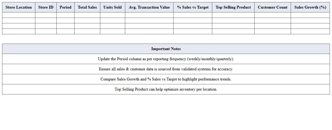Click the note about updating Period column
Image resolution: width=332 pixels, height=130 pixels.
click(x=166, y=59)
